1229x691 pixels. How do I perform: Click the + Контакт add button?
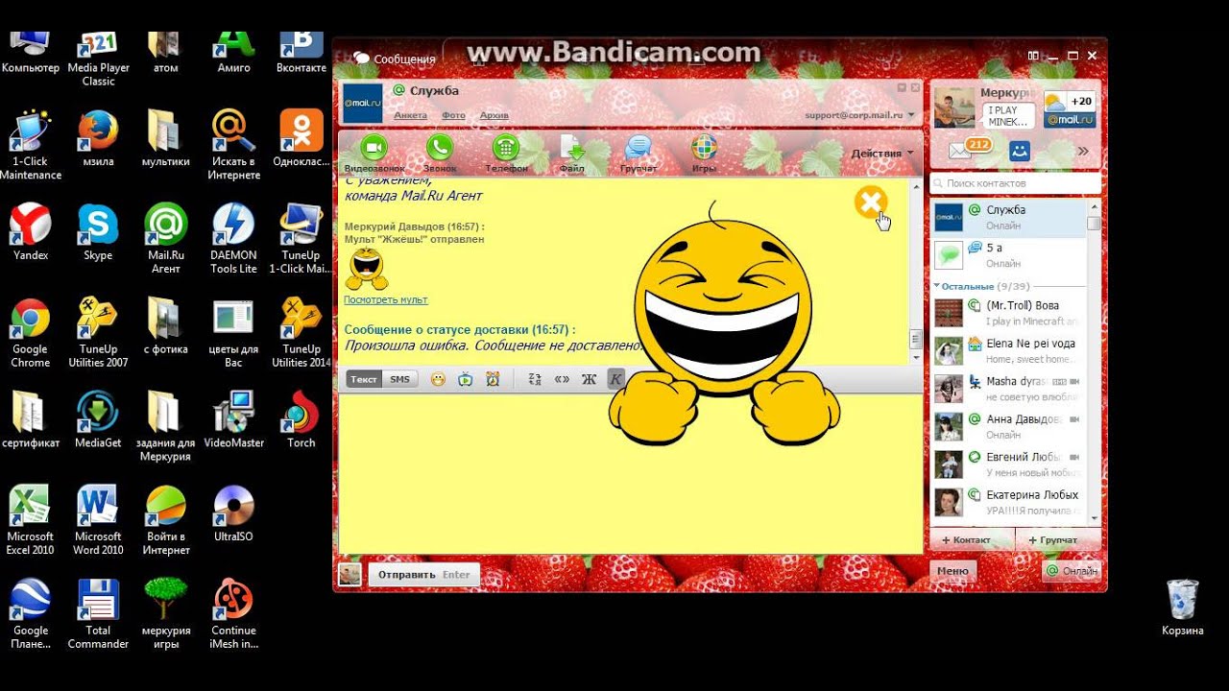(x=972, y=540)
